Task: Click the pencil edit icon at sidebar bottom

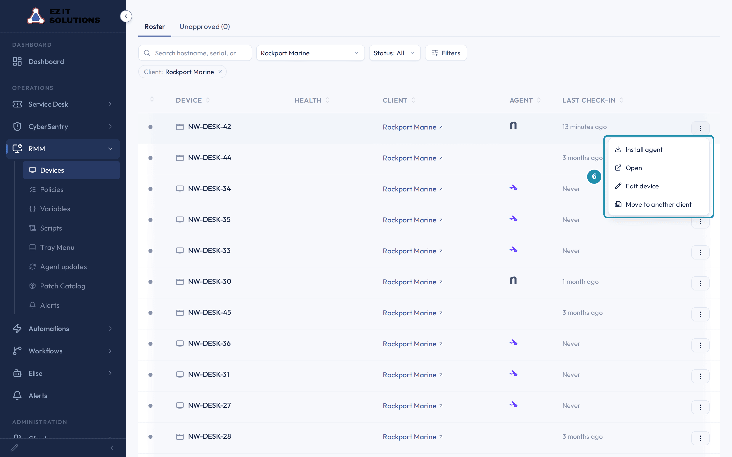Action: click(14, 448)
